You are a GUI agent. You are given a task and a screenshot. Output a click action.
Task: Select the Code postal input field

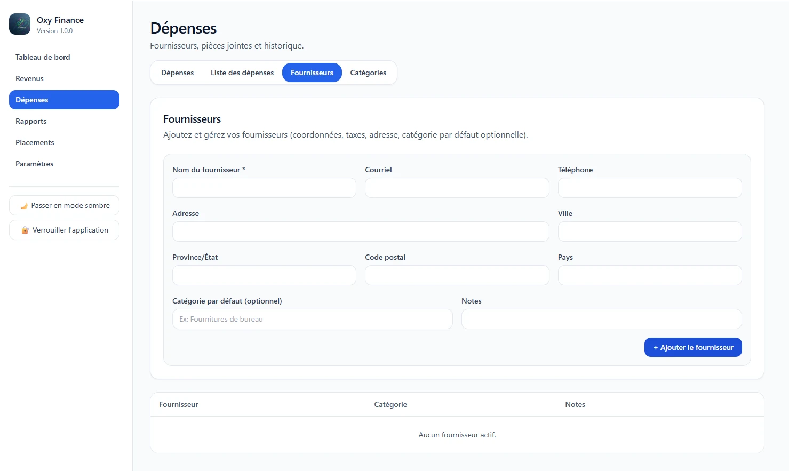457,275
